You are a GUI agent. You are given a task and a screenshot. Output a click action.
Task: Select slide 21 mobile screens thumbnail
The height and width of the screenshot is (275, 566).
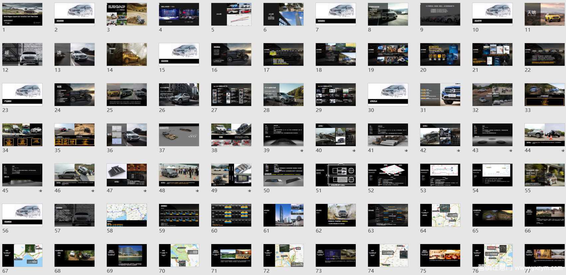pyautogui.click(x=492, y=54)
